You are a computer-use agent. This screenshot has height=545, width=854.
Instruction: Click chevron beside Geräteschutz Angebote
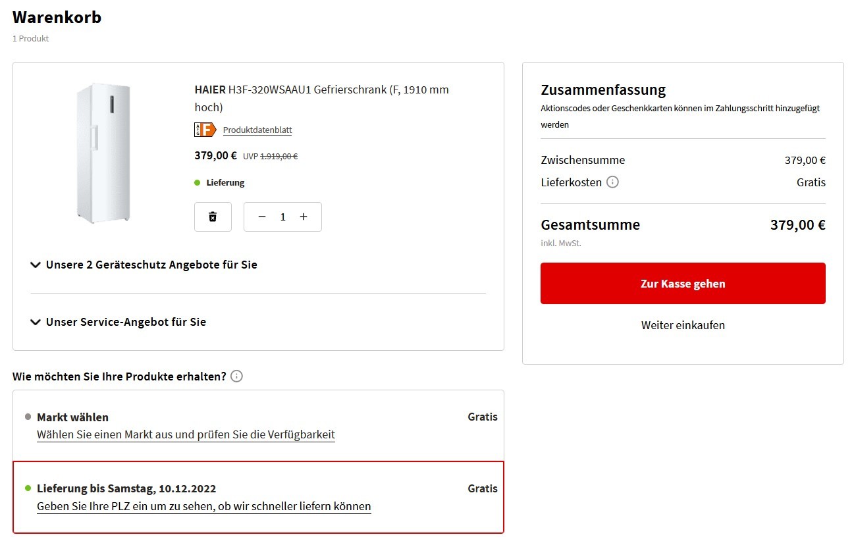(x=36, y=265)
